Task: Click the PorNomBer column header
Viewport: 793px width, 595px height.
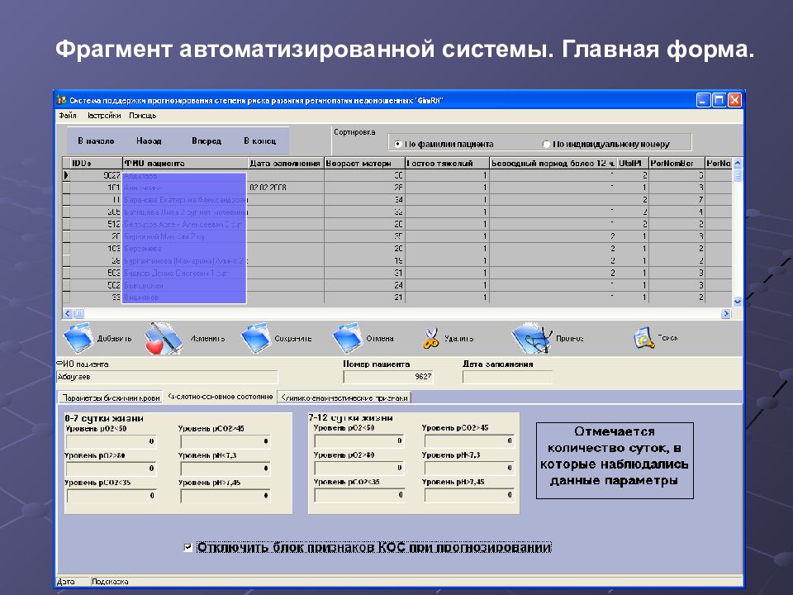Action: pos(677,164)
